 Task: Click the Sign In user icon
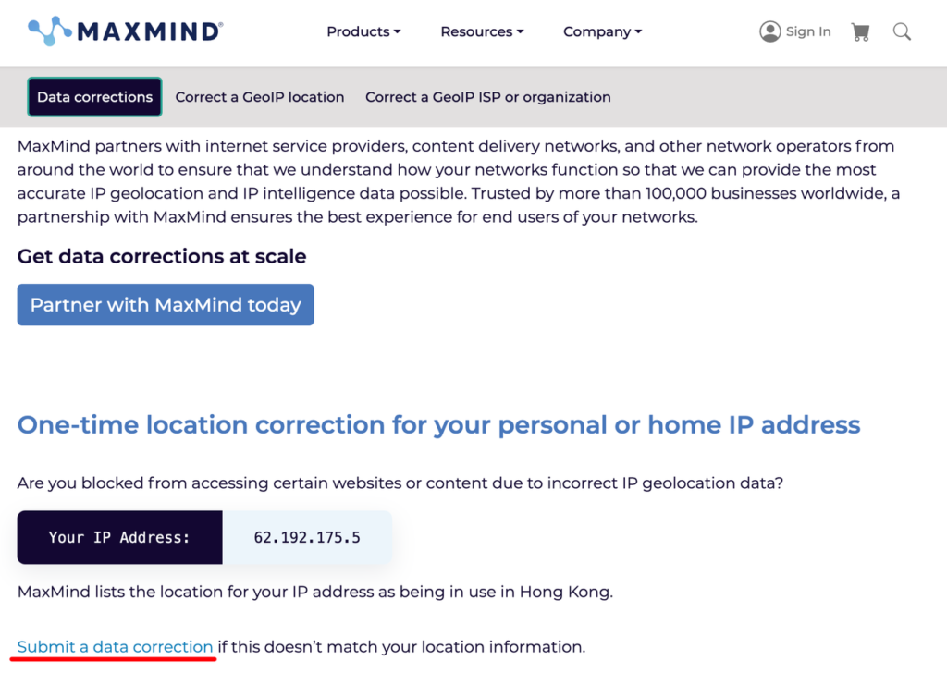[x=769, y=32]
